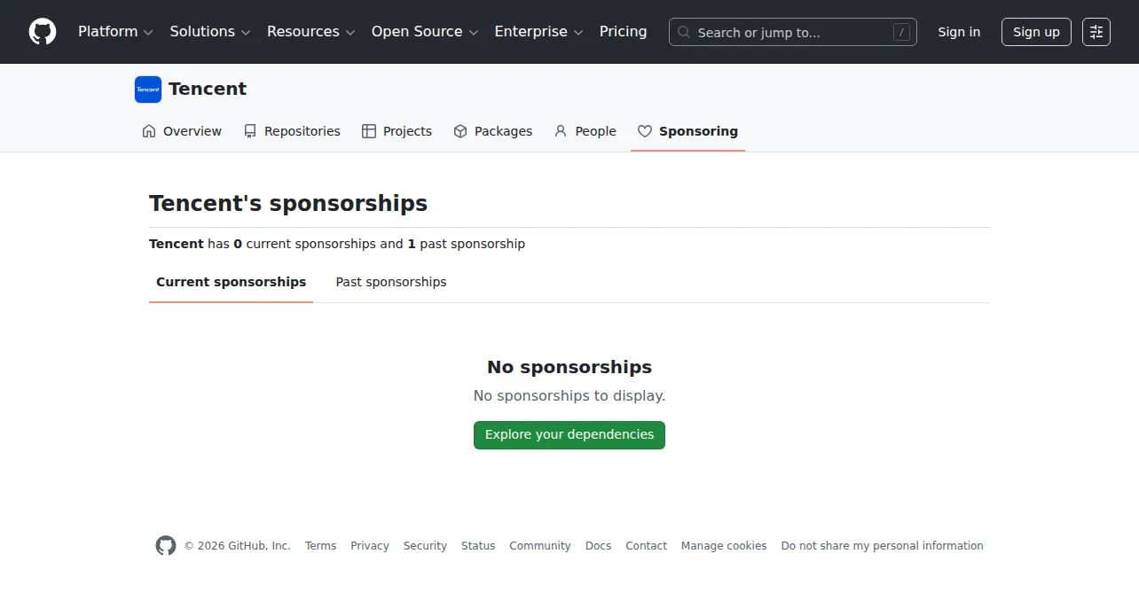Open the appearance settings icon beside Sign up
The height and width of the screenshot is (593, 1139).
click(1096, 32)
